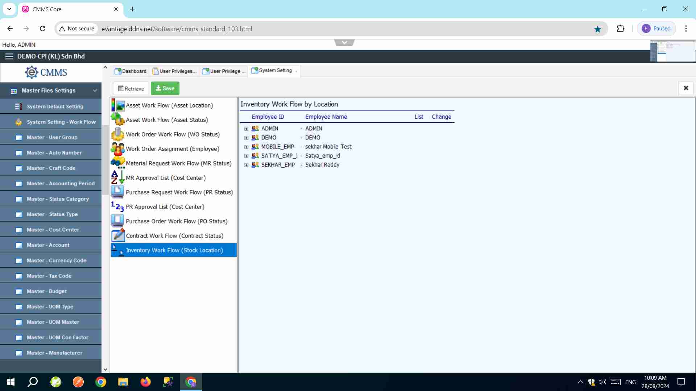Switch to the Dashboard tab
Screen dimensions: 696x391
click(x=130, y=71)
